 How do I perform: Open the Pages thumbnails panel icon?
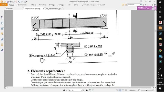(2, 23)
